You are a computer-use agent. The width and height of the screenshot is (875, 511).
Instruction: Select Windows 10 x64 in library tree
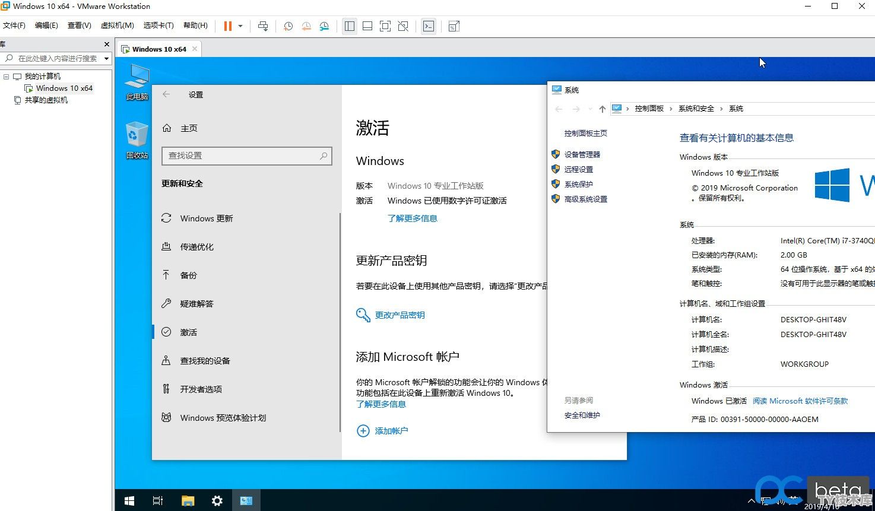pyautogui.click(x=64, y=88)
